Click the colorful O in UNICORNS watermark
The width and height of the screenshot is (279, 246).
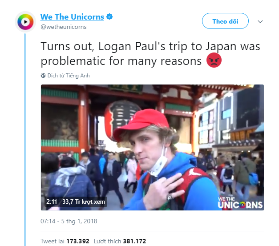[243, 205]
